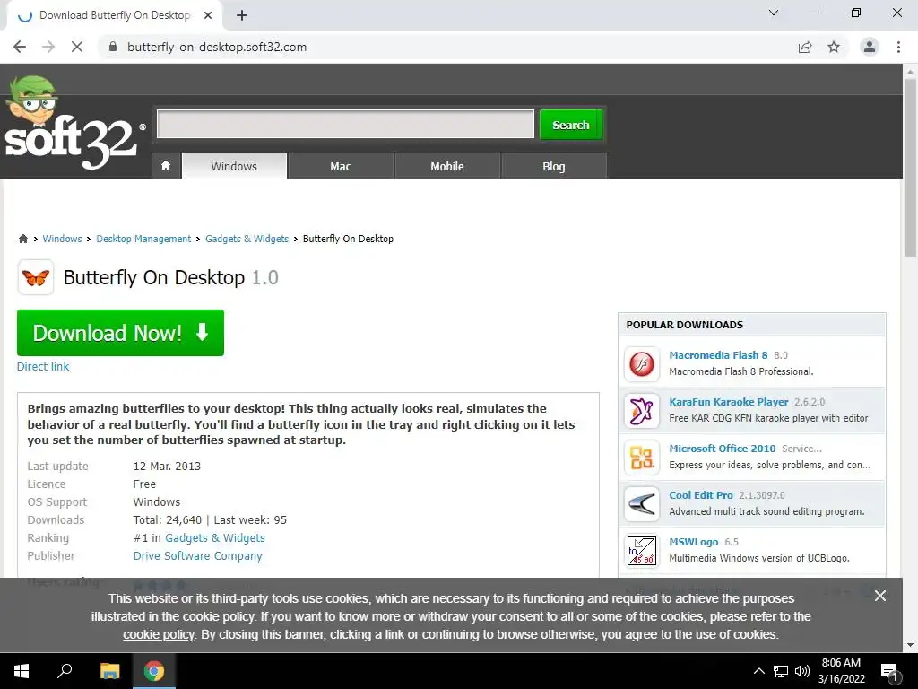Select the Mac tab
The width and height of the screenshot is (918, 689).
(341, 166)
